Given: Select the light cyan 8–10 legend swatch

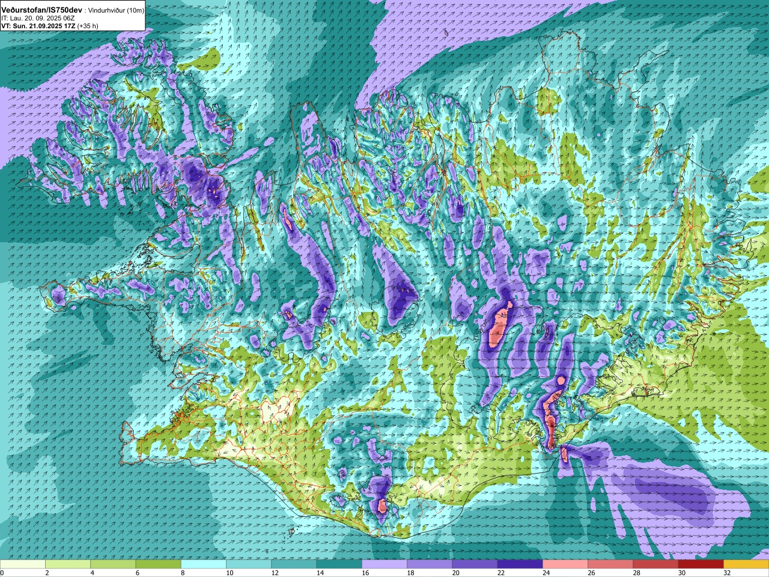Looking at the screenshot, I should click(x=204, y=564).
